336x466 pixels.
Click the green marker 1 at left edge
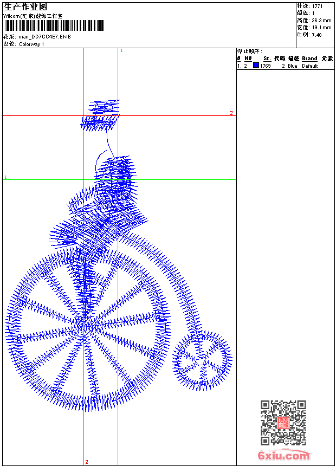point(5,177)
